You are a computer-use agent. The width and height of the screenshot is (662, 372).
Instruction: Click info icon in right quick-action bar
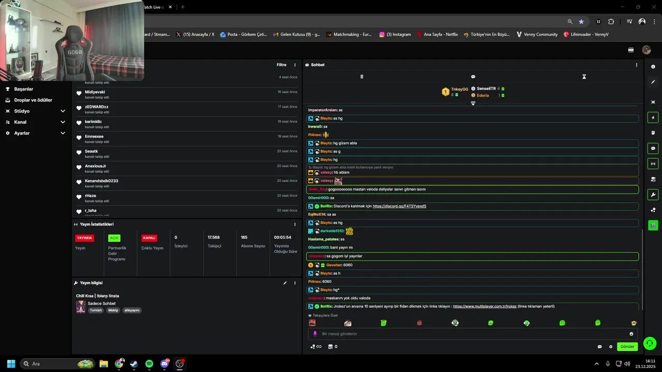653,67
